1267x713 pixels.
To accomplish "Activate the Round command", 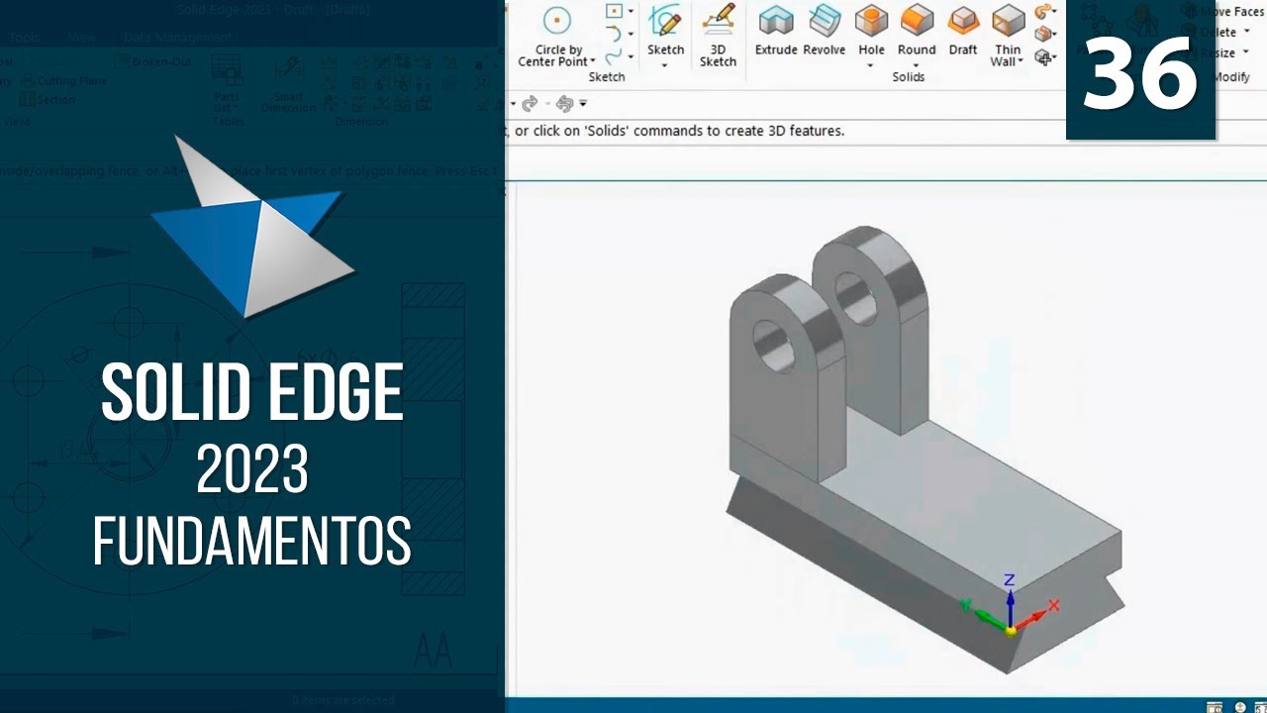I will 917,31.
